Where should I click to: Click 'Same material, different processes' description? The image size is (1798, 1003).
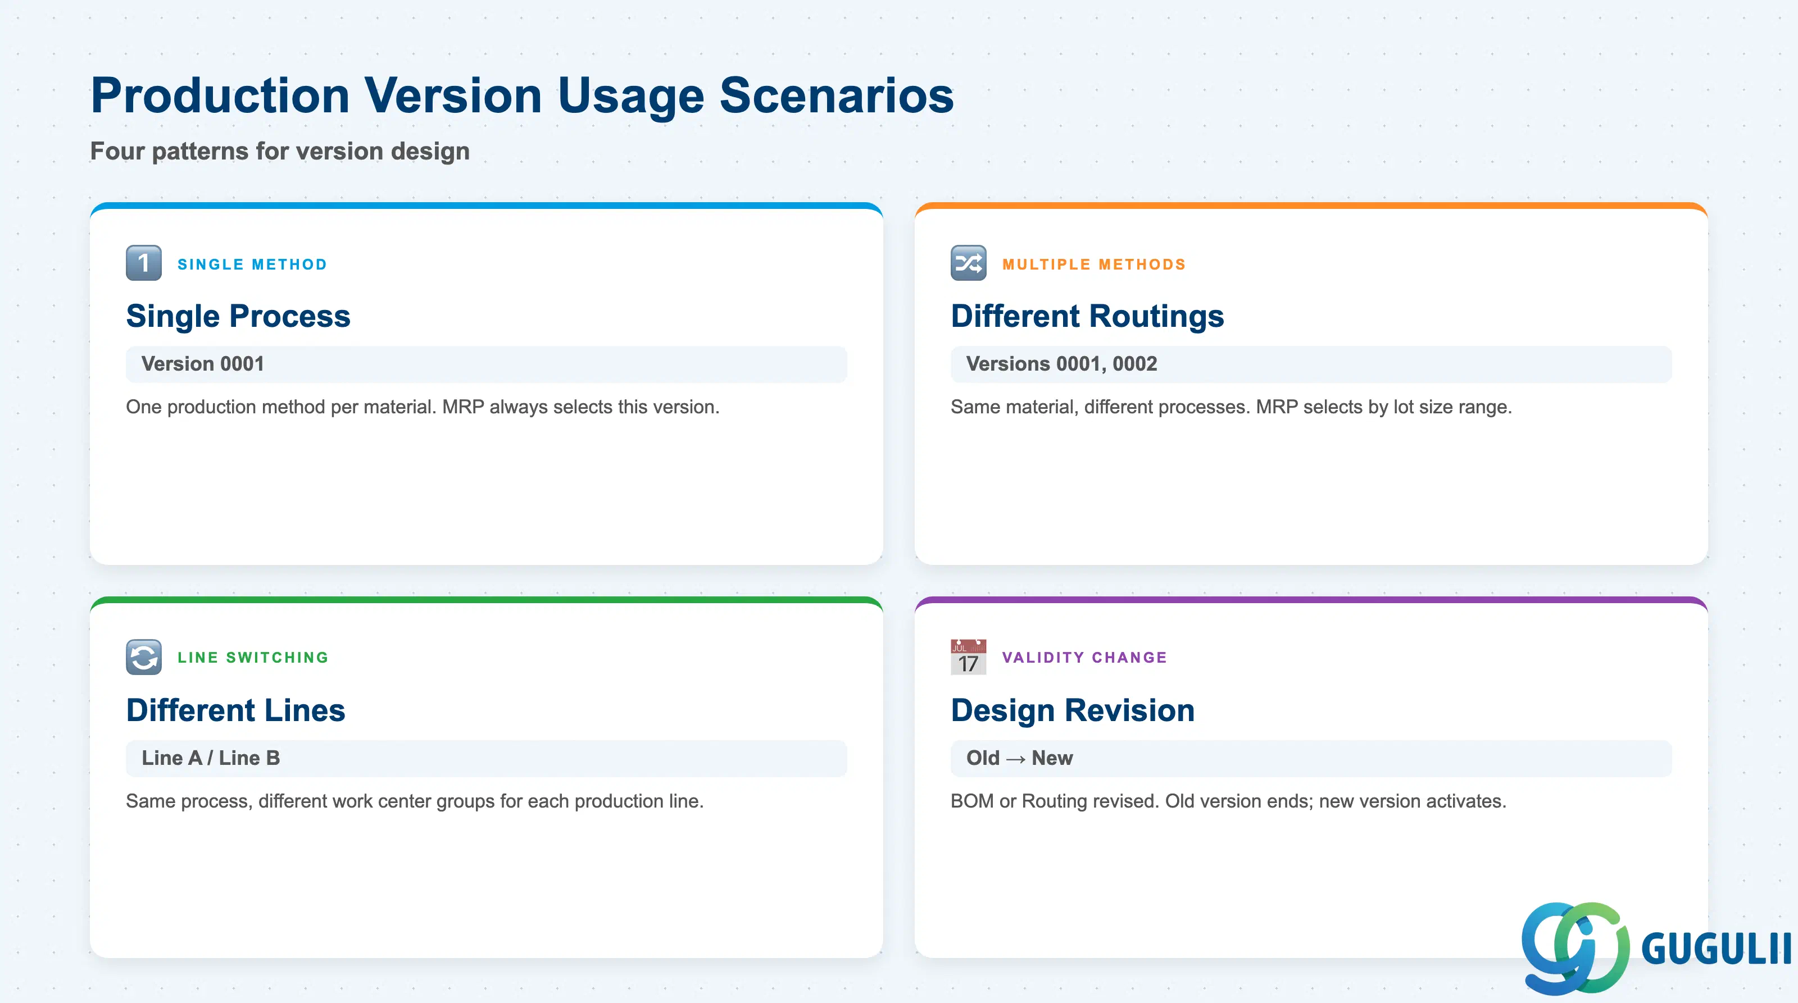[1231, 407]
